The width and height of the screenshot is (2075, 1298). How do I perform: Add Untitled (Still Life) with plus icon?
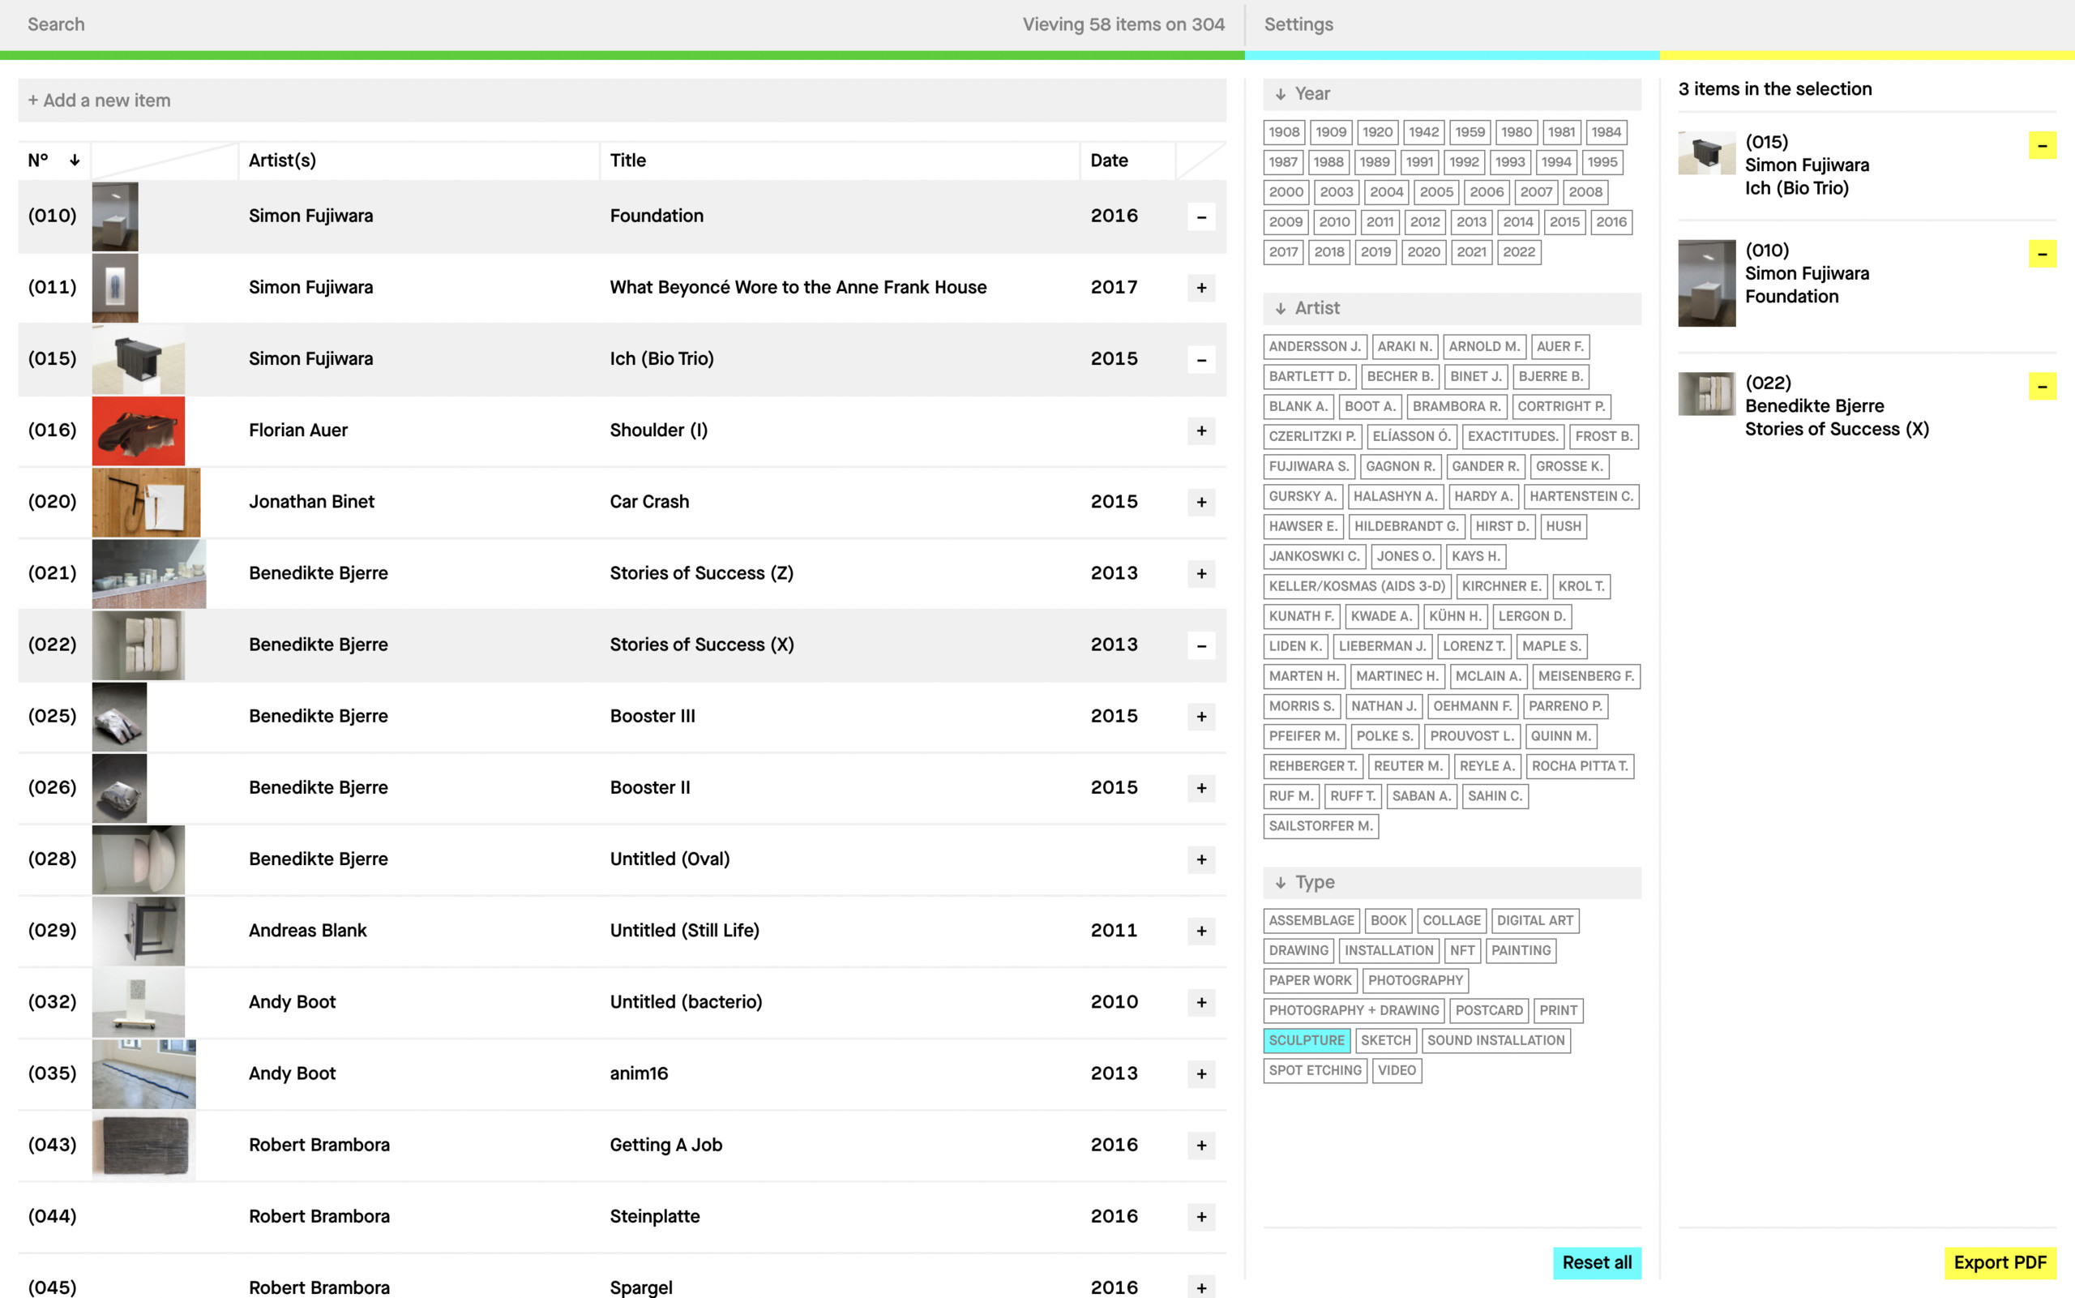click(1200, 931)
